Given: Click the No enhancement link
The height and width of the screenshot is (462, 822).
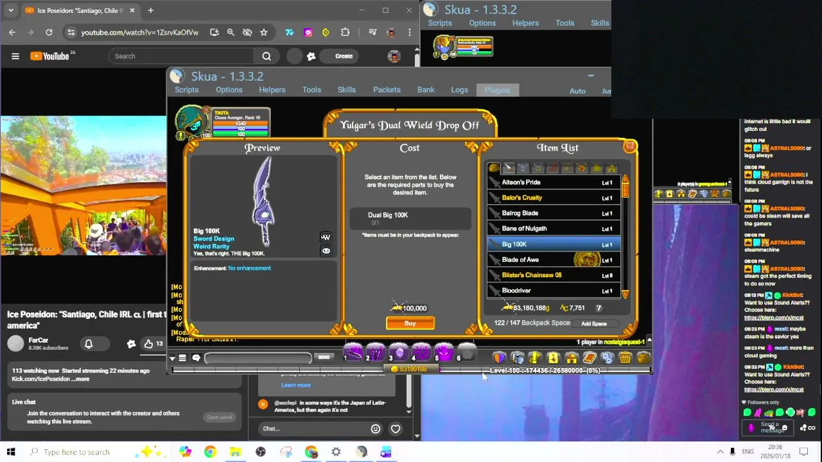Looking at the screenshot, I should [249, 268].
